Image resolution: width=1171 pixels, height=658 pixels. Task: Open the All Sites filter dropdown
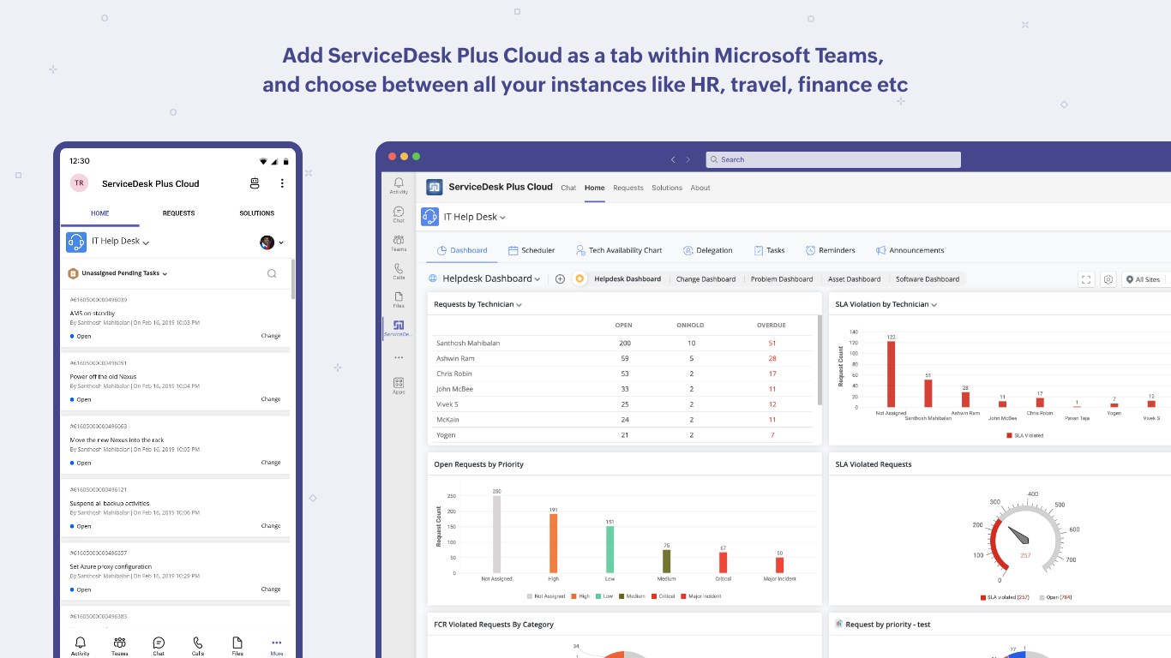click(x=1144, y=279)
